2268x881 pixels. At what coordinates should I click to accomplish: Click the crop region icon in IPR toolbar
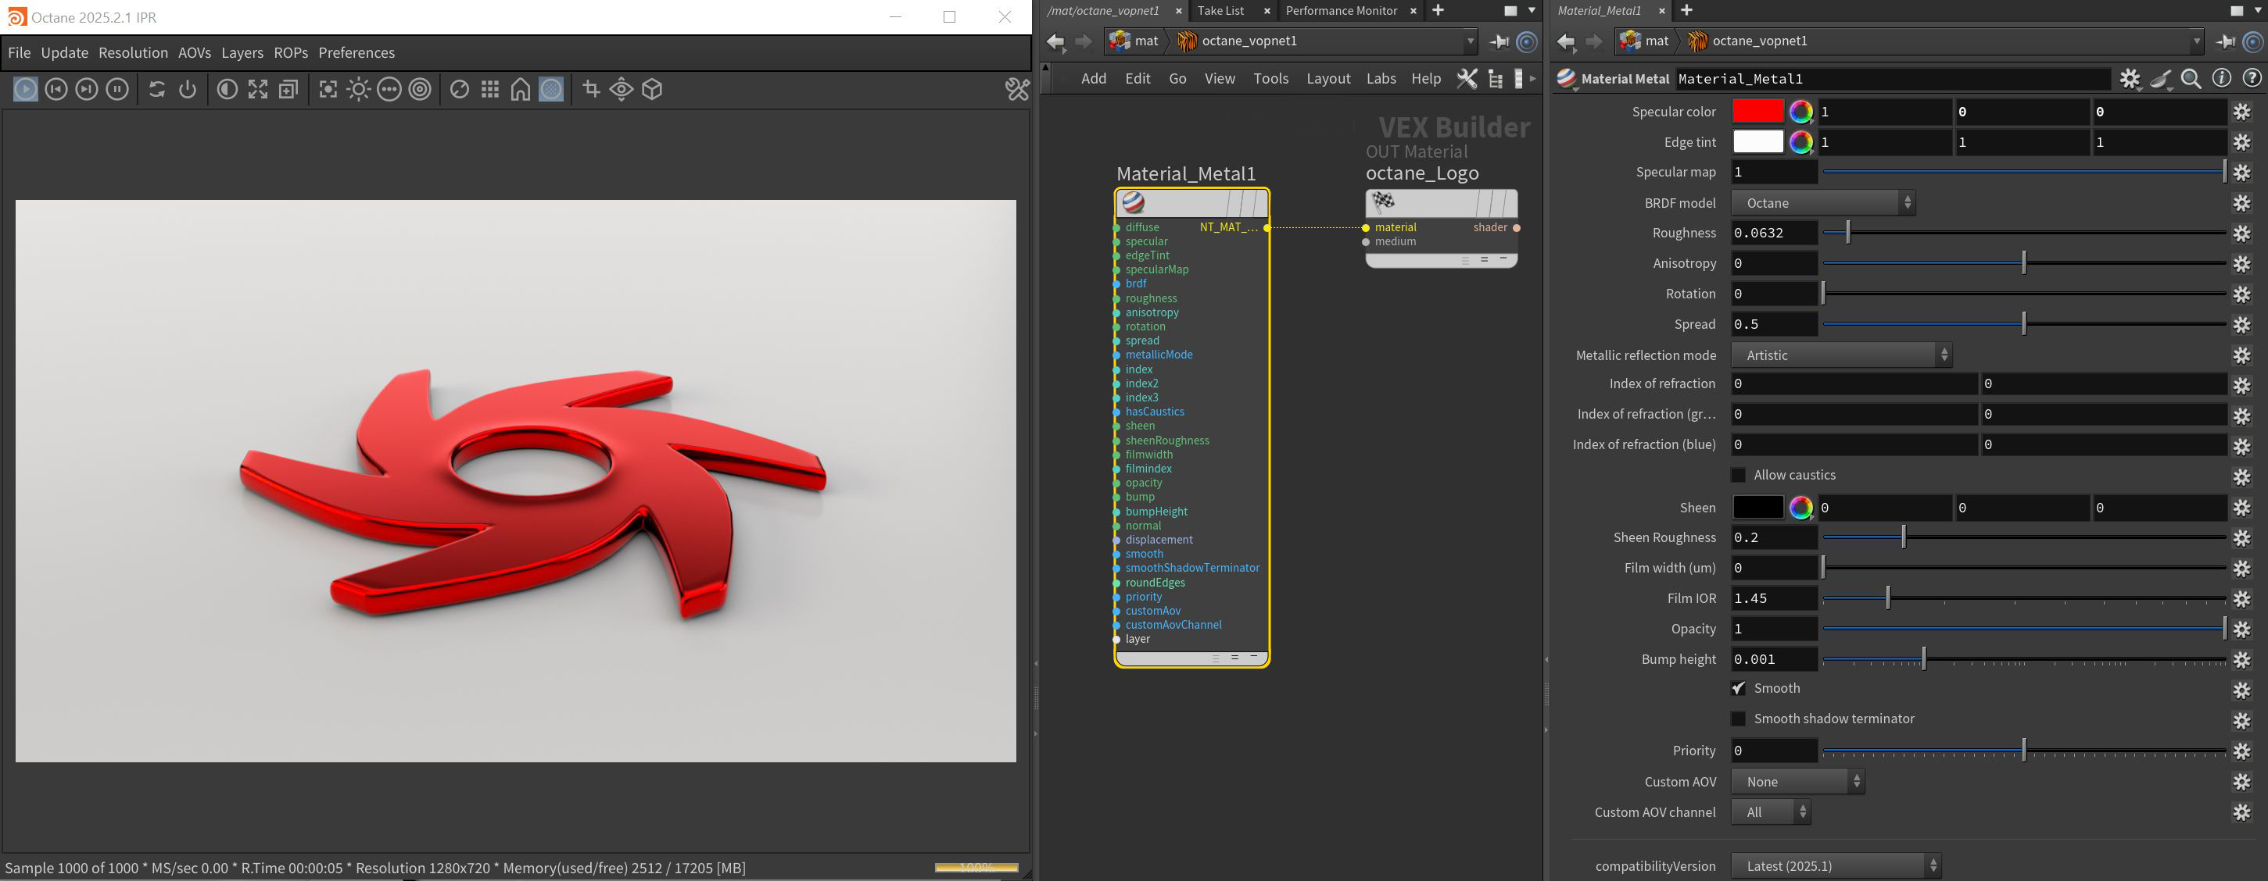[591, 89]
